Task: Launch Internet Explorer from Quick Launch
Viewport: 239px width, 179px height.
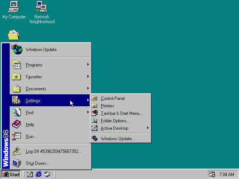Action: click(38, 174)
